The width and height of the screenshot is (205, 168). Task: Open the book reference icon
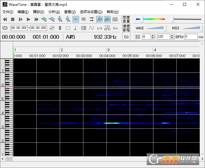tap(115, 19)
